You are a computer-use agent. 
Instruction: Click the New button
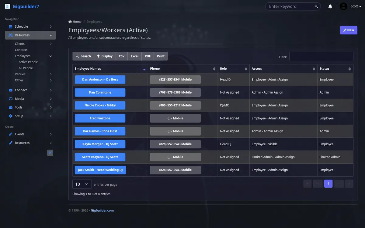click(x=349, y=30)
